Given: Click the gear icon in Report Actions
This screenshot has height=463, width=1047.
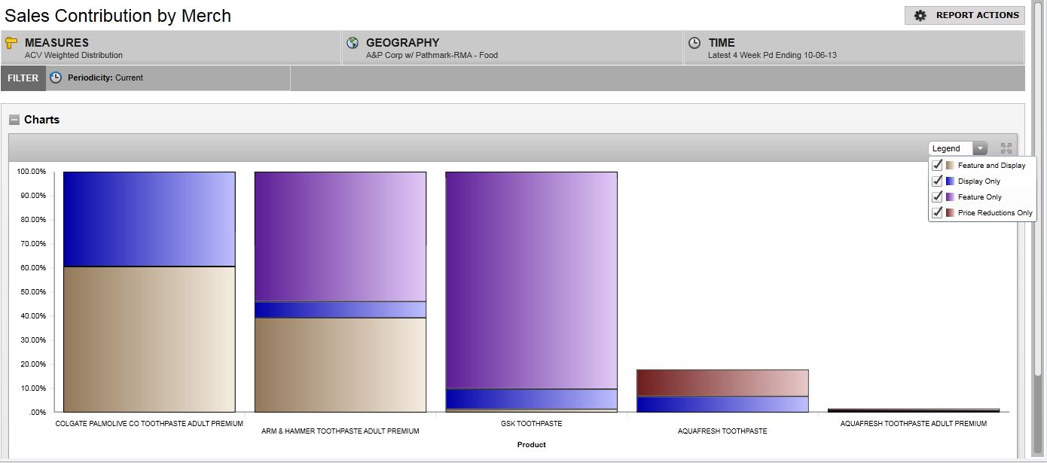Looking at the screenshot, I should point(920,16).
